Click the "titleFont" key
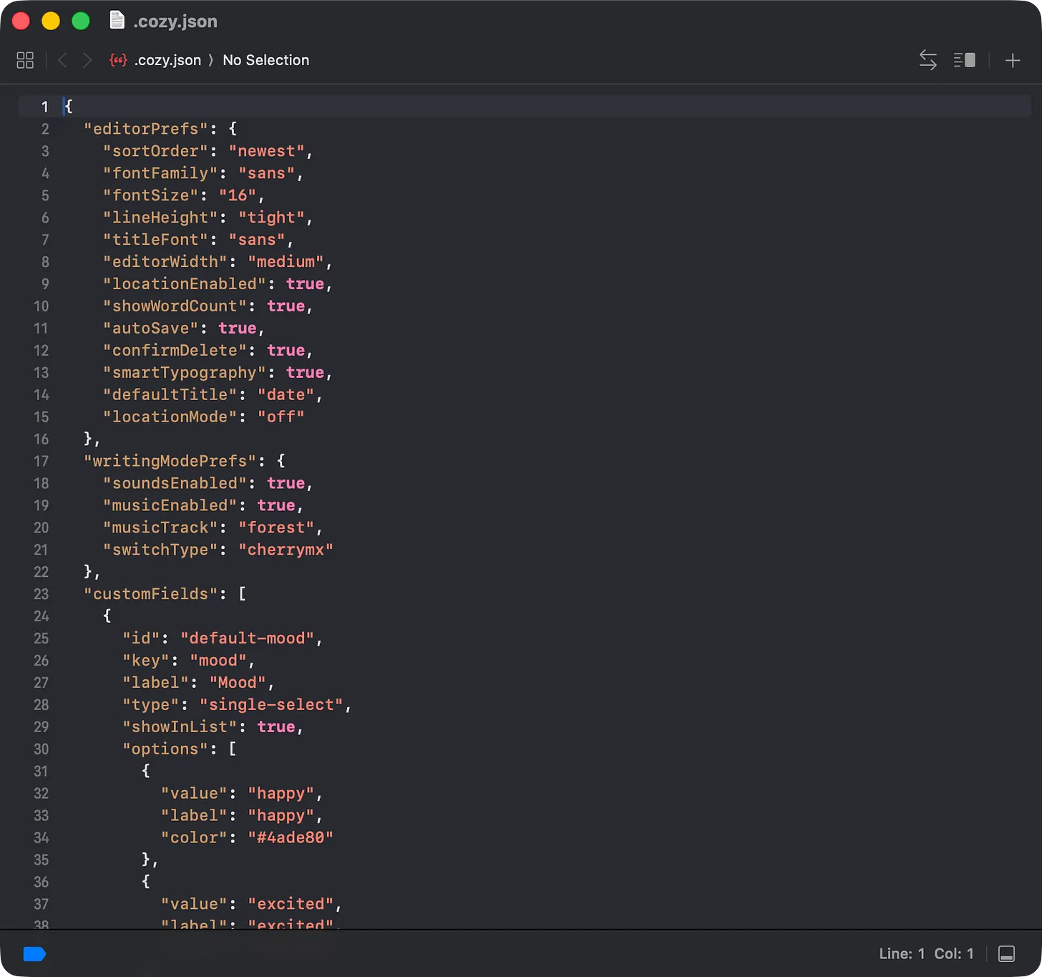Viewport: 1042px width, 977px height. coord(155,240)
